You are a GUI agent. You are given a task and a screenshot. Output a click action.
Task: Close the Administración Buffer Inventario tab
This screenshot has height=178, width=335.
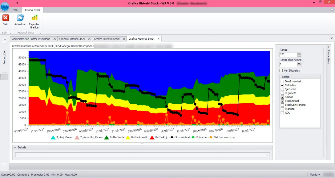pyautogui.click(x=54, y=39)
